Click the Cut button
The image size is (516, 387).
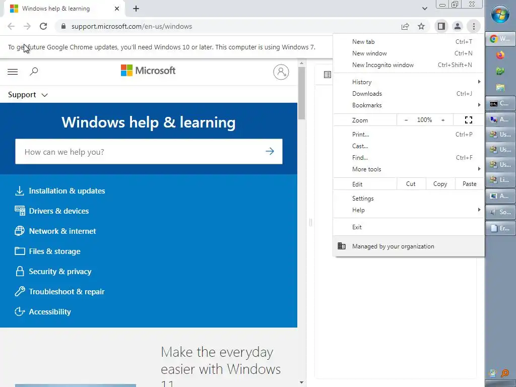tap(411, 184)
